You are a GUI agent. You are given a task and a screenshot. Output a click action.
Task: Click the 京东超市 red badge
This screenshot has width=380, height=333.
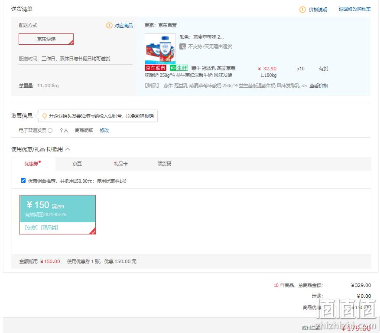pyautogui.click(x=156, y=68)
